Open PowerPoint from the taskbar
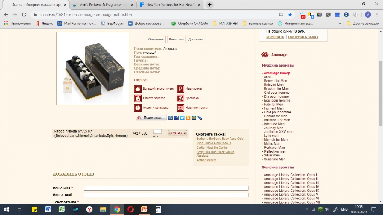Screen dimensions: 383x215 tap(144, 209)
